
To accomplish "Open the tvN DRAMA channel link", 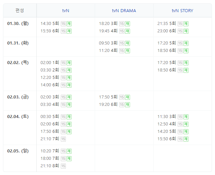I will [x=124, y=10].
